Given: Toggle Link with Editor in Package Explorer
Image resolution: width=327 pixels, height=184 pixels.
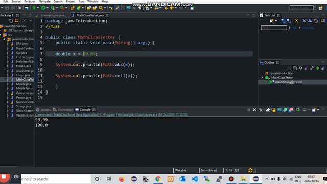Looking at the screenshot, I should pyautogui.click(x=16, y=21).
